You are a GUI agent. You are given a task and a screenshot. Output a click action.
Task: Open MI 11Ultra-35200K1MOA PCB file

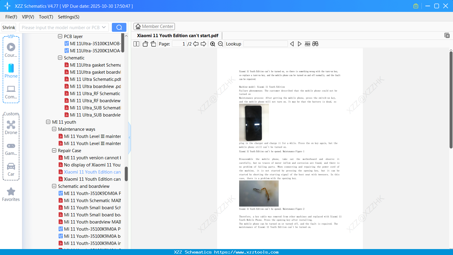click(x=93, y=51)
